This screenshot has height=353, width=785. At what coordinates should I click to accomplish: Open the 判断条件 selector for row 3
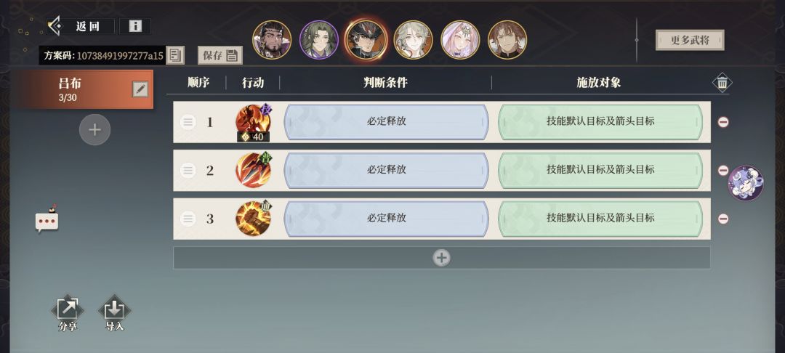pyautogui.click(x=386, y=219)
